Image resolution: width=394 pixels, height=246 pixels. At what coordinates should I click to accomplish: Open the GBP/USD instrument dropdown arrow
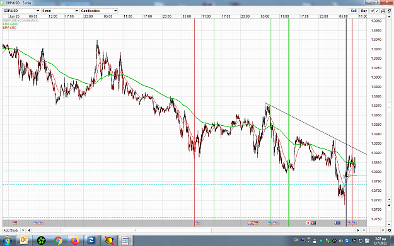[x=38, y=11]
